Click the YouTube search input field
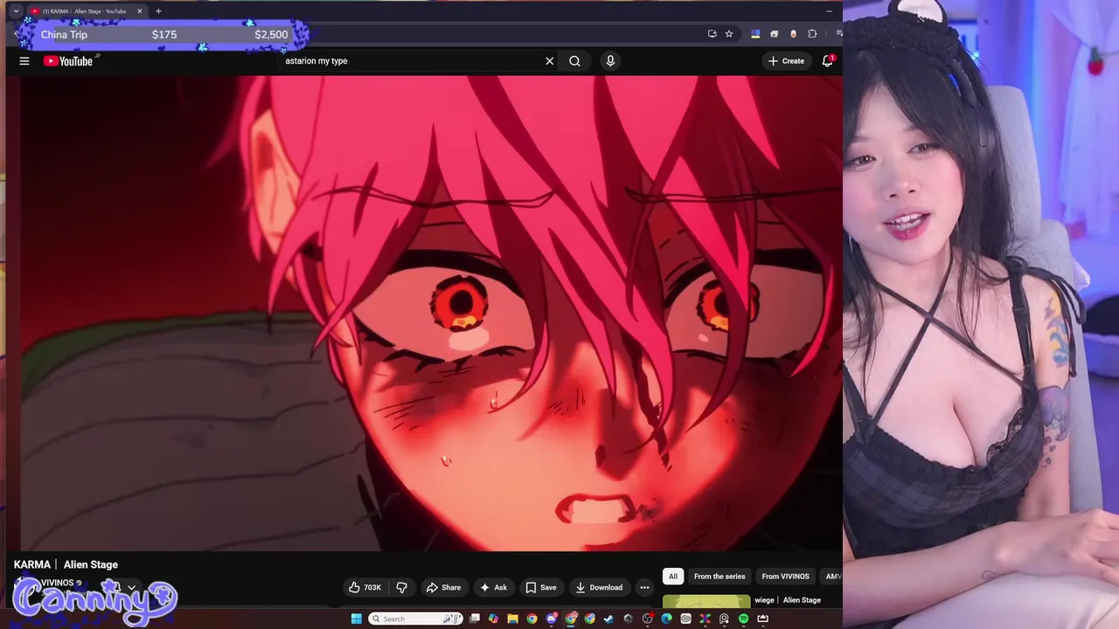The image size is (1119, 629). pyautogui.click(x=411, y=61)
